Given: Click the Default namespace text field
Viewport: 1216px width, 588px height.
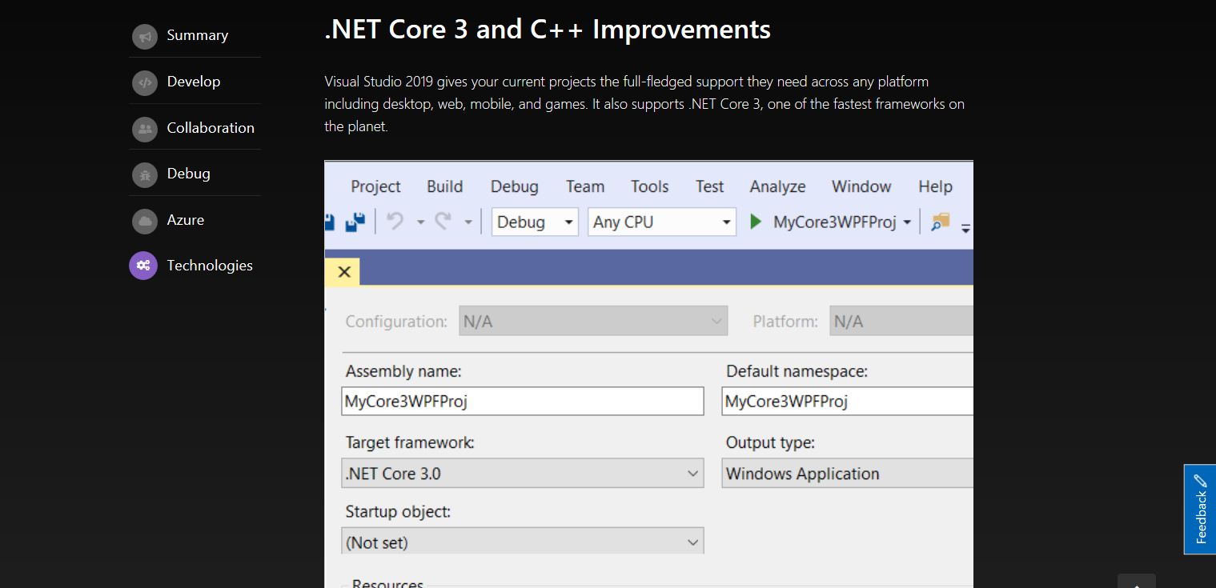Looking at the screenshot, I should point(848,402).
